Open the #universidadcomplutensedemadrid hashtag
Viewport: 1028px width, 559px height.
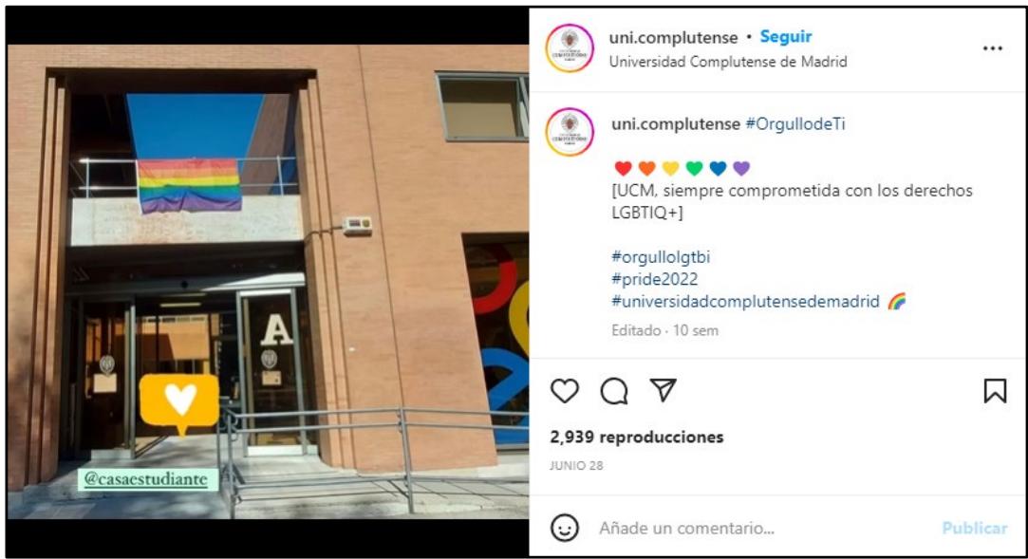pos(745,302)
